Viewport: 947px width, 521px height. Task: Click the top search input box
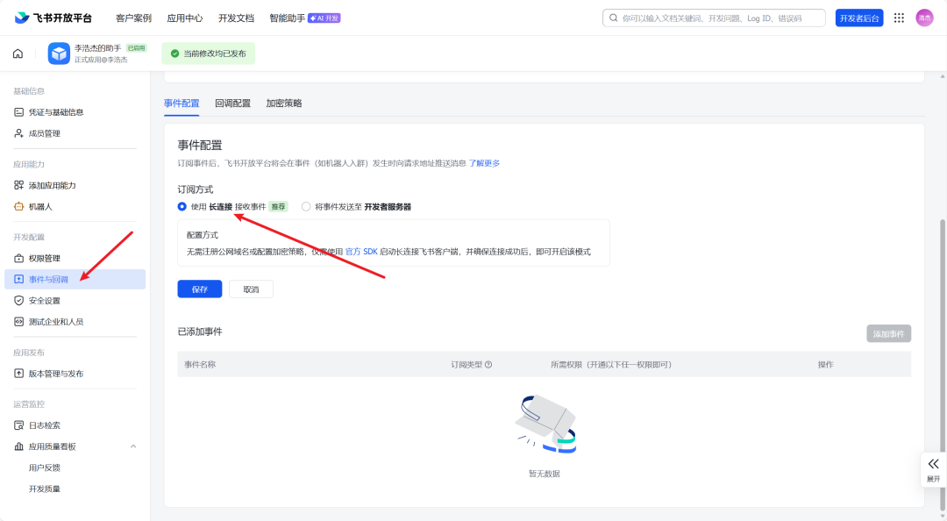pos(715,17)
